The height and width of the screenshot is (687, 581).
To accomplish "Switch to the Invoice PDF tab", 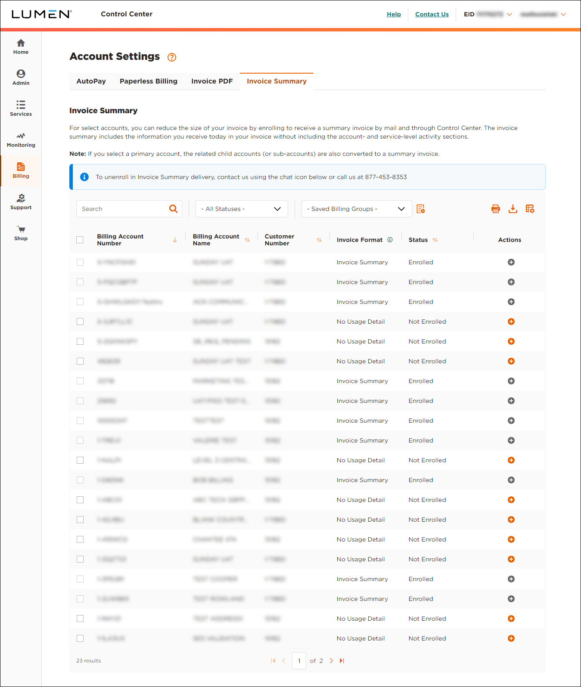I will (212, 81).
